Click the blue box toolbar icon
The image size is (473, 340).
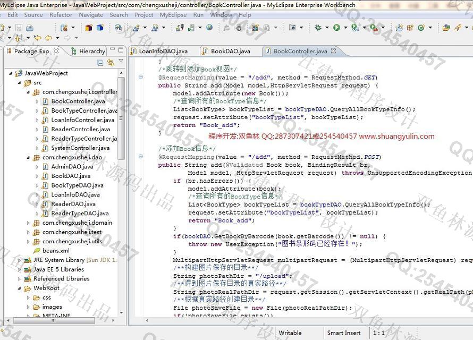pos(100,28)
